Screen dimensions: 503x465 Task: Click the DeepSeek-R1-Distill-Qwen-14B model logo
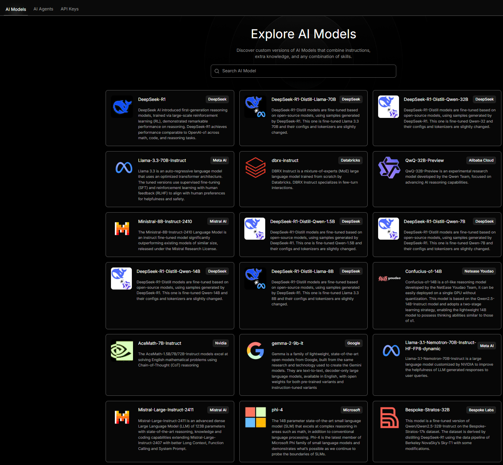pyautogui.click(x=121, y=278)
